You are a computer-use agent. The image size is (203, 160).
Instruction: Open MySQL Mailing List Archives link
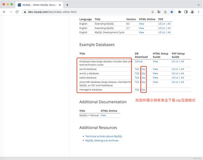click(x=102, y=141)
